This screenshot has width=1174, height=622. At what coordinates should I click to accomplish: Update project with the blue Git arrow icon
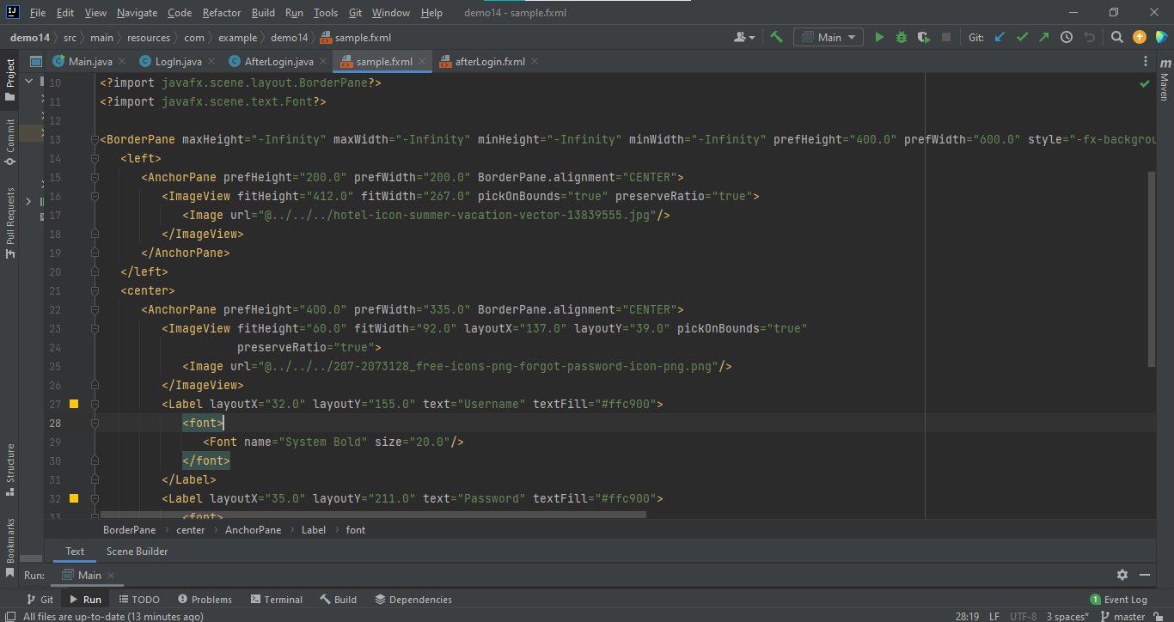click(x=999, y=37)
